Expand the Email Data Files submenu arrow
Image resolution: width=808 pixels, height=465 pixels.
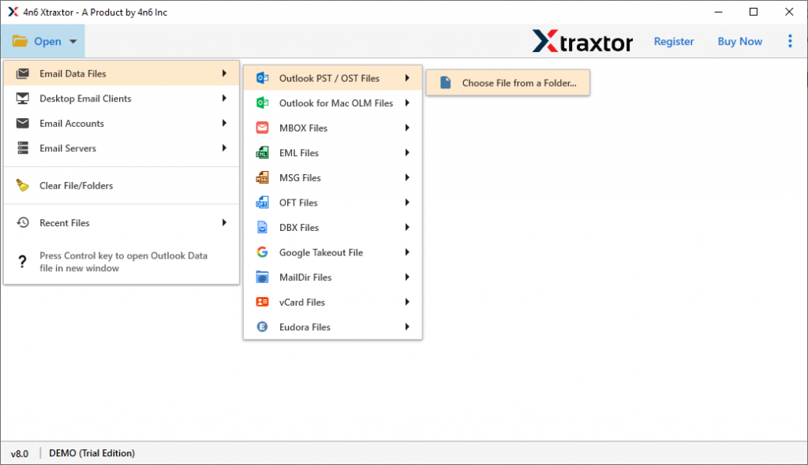click(224, 73)
